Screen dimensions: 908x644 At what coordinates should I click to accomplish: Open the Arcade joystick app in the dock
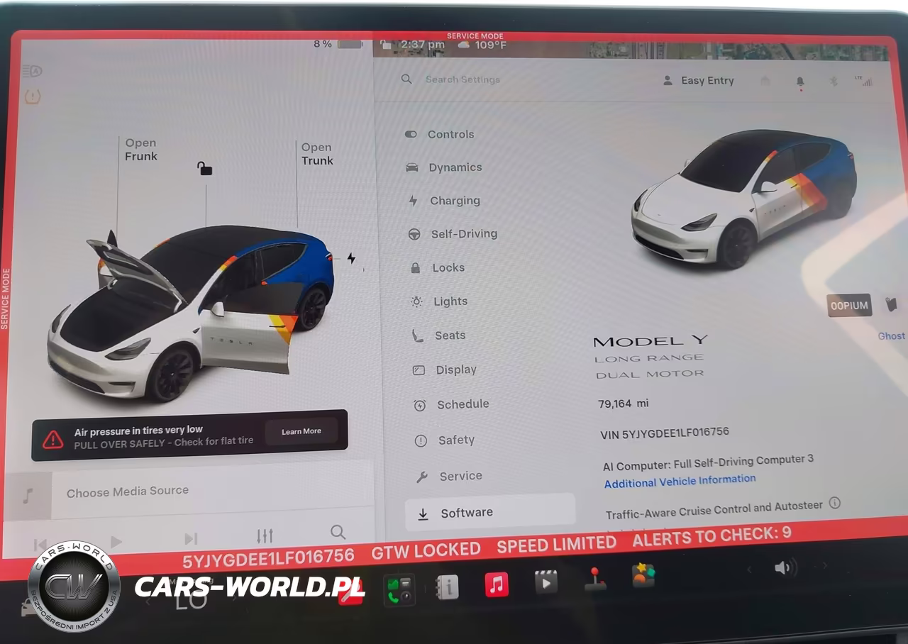(x=594, y=579)
